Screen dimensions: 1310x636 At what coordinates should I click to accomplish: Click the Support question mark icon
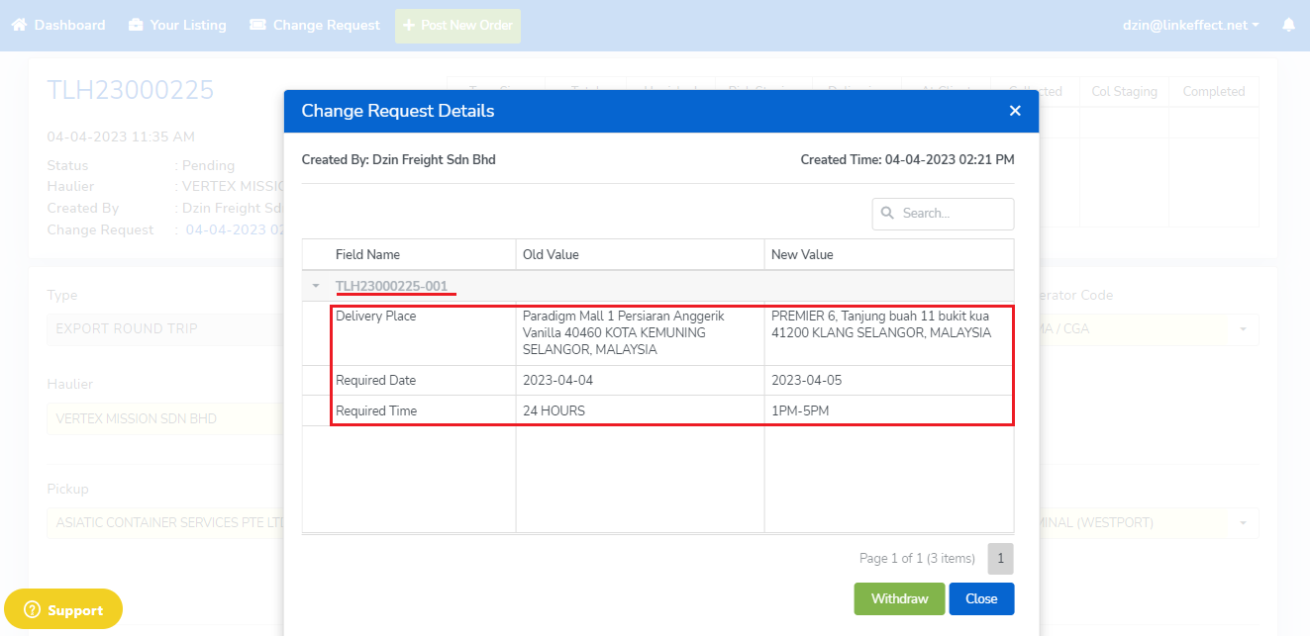pos(32,610)
